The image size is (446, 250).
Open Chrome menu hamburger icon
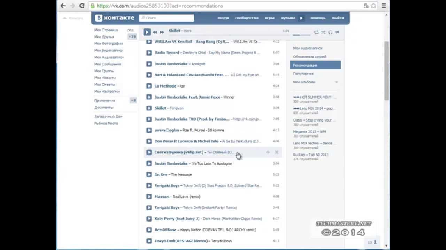click(x=384, y=6)
